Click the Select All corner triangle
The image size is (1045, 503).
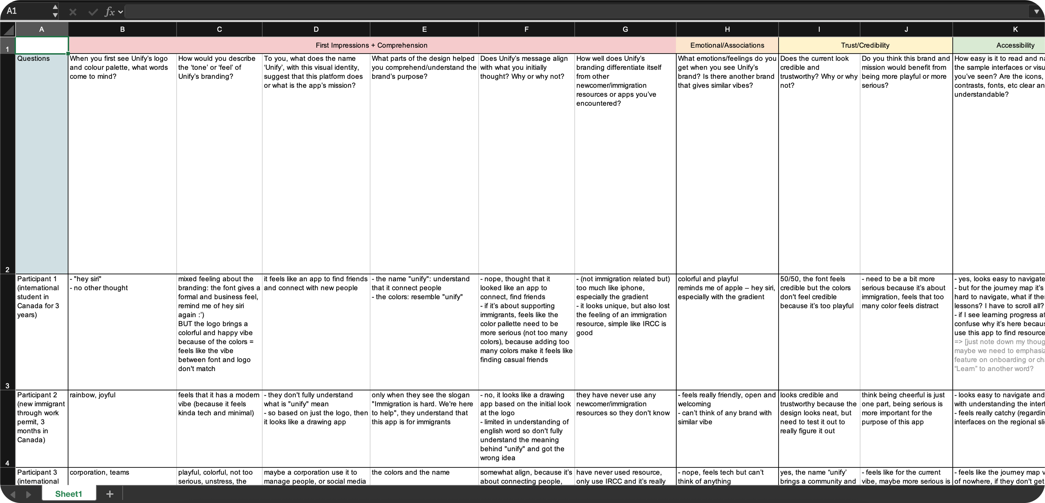[x=8, y=29]
